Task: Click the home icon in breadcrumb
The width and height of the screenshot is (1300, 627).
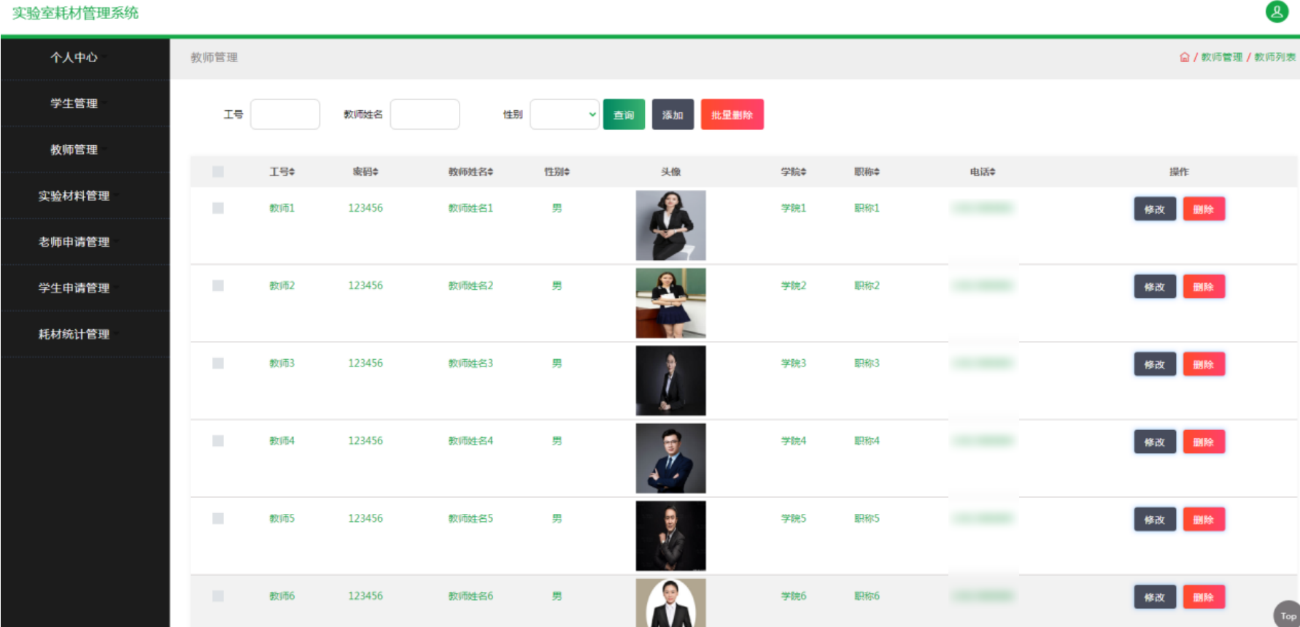Action: 1184,57
